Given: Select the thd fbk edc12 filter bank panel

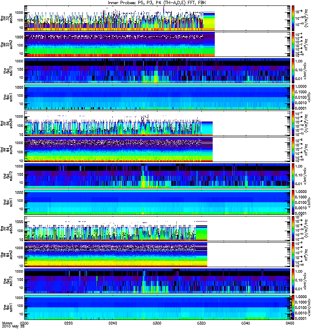Looking at the screenshot, I should coord(157,176).
